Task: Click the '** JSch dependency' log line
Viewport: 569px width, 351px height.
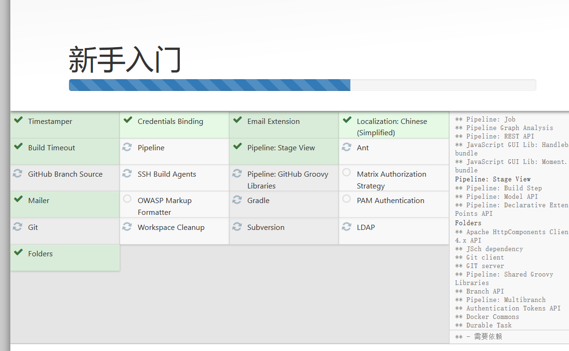Action: (489, 249)
